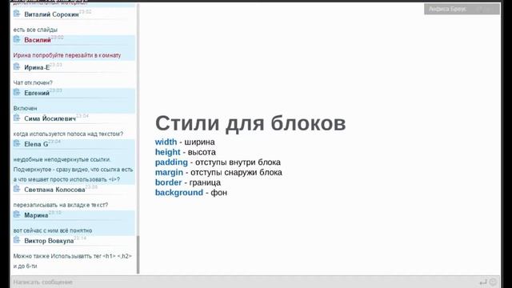Click the icon beside Ирина-Е
This screenshot has width=512, height=288.
17,66
